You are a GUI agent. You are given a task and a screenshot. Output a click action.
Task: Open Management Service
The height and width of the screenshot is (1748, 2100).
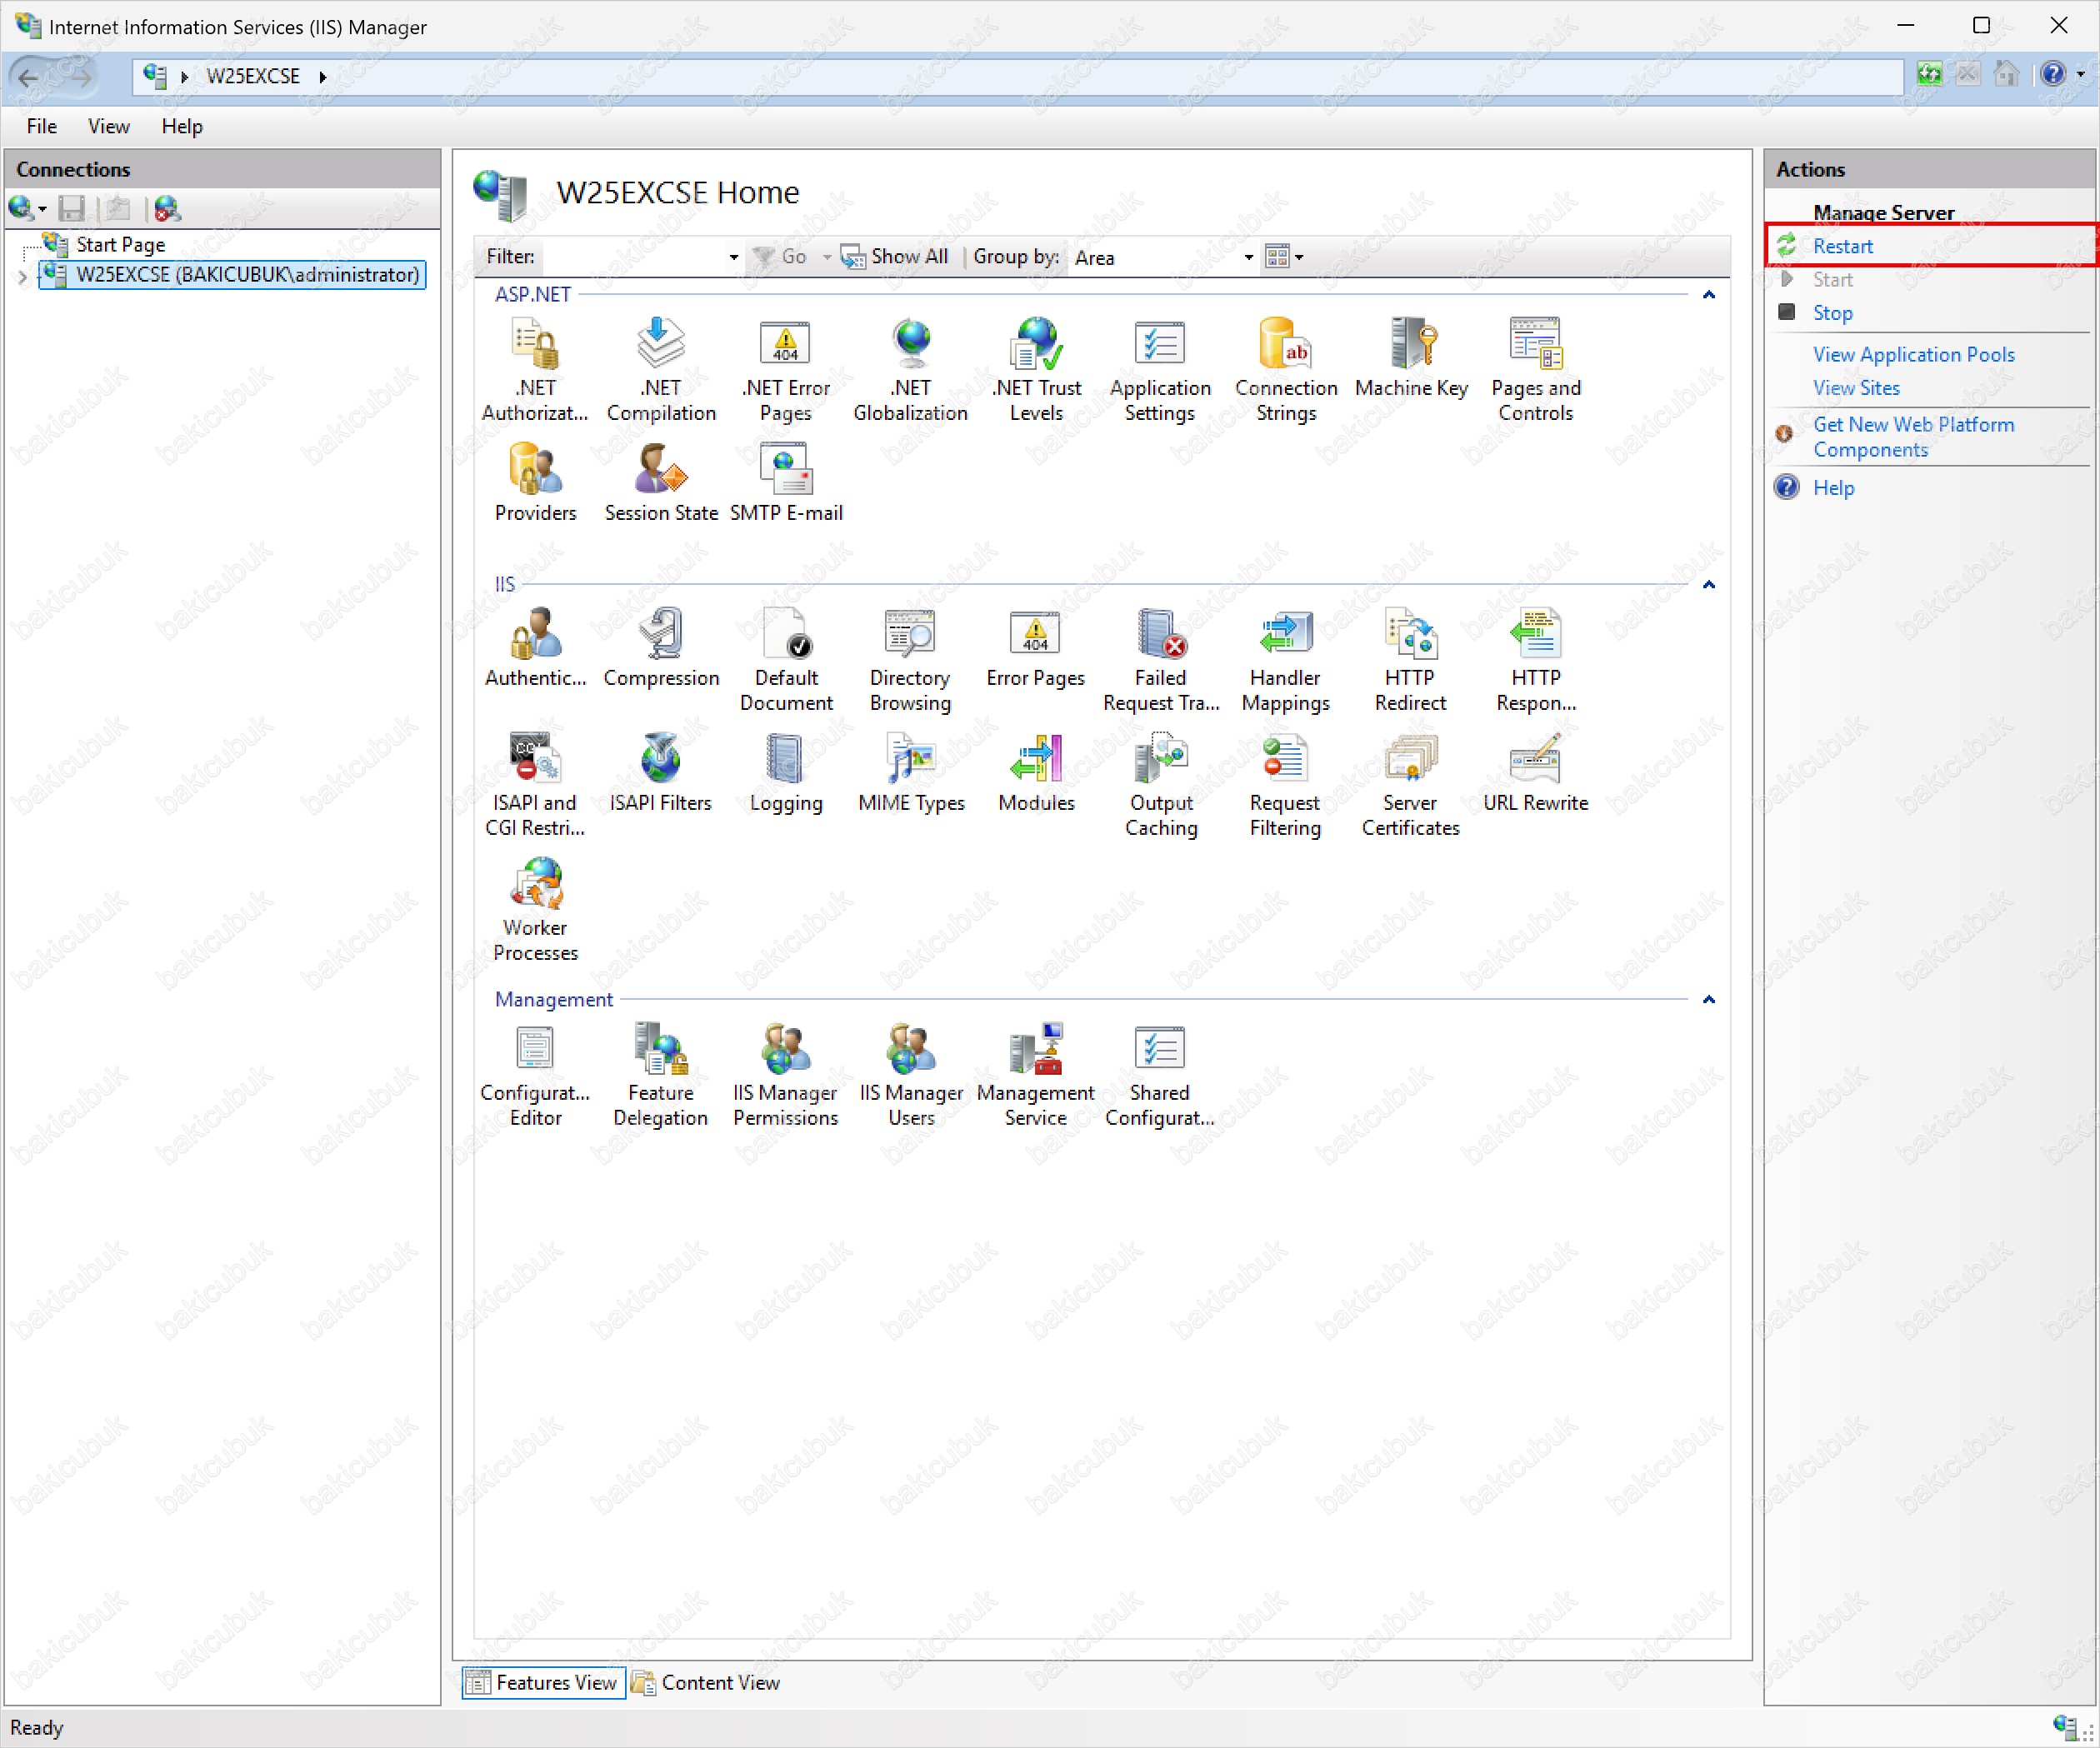(1036, 1074)
